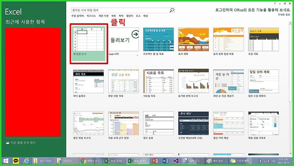
Task: Pick the 체중 감량 기록표 template
Action: pyautogui.click(x=263, y=123)
